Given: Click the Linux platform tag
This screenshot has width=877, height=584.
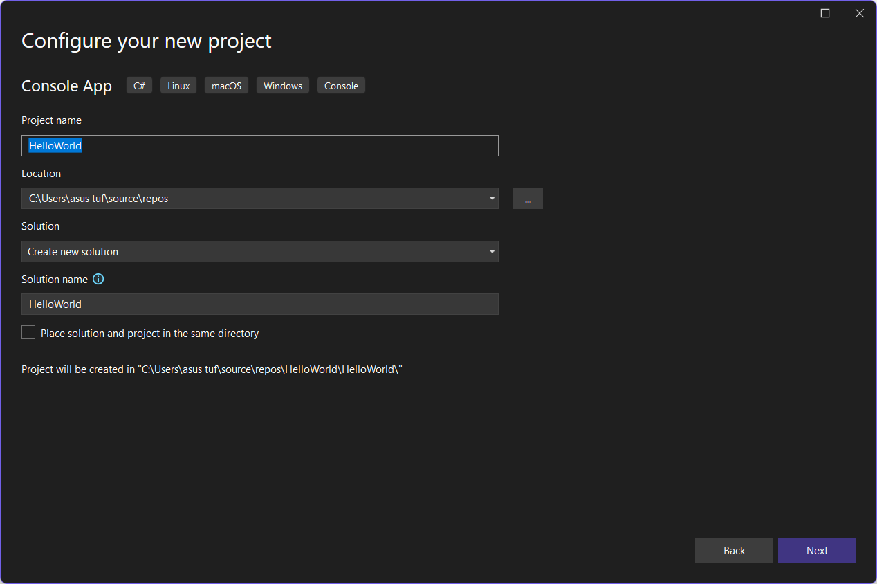Looking at the screenshot, I should pos(178,86).
